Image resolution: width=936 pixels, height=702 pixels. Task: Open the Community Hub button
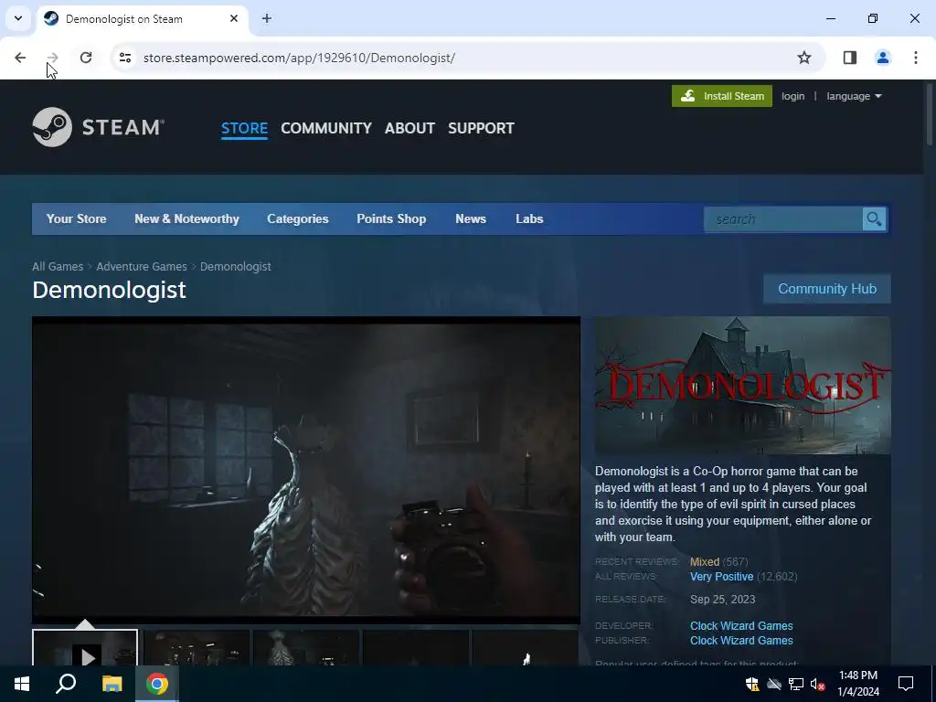coord(826,289)
